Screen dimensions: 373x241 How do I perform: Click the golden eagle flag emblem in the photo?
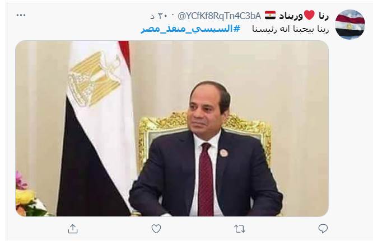click(x=94, y=78)
